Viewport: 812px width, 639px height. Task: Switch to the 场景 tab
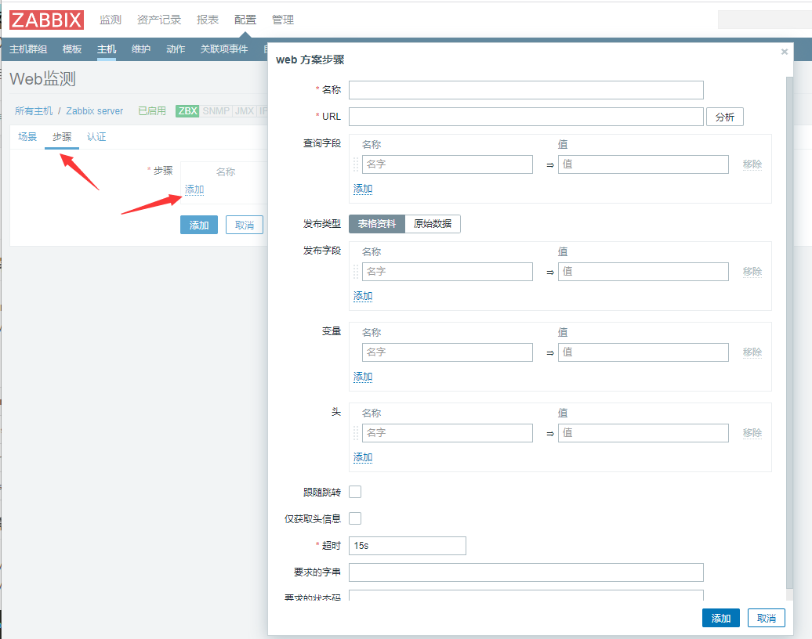27,137
